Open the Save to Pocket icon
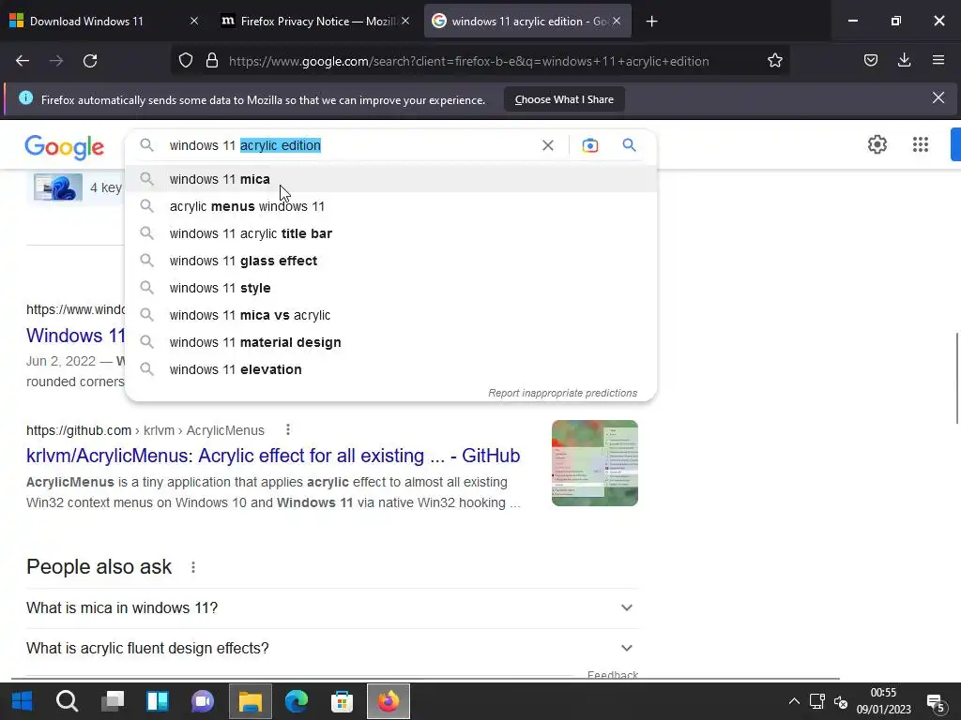Viewport: 961px width, 720px height. pyautogui.click(x=870, y=61)
